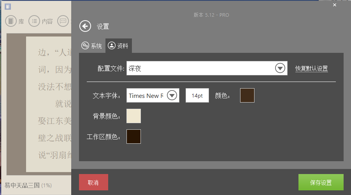Click the green 保存设置 button
The height and width of the screenshot is (195, 351).
point(321,182)
